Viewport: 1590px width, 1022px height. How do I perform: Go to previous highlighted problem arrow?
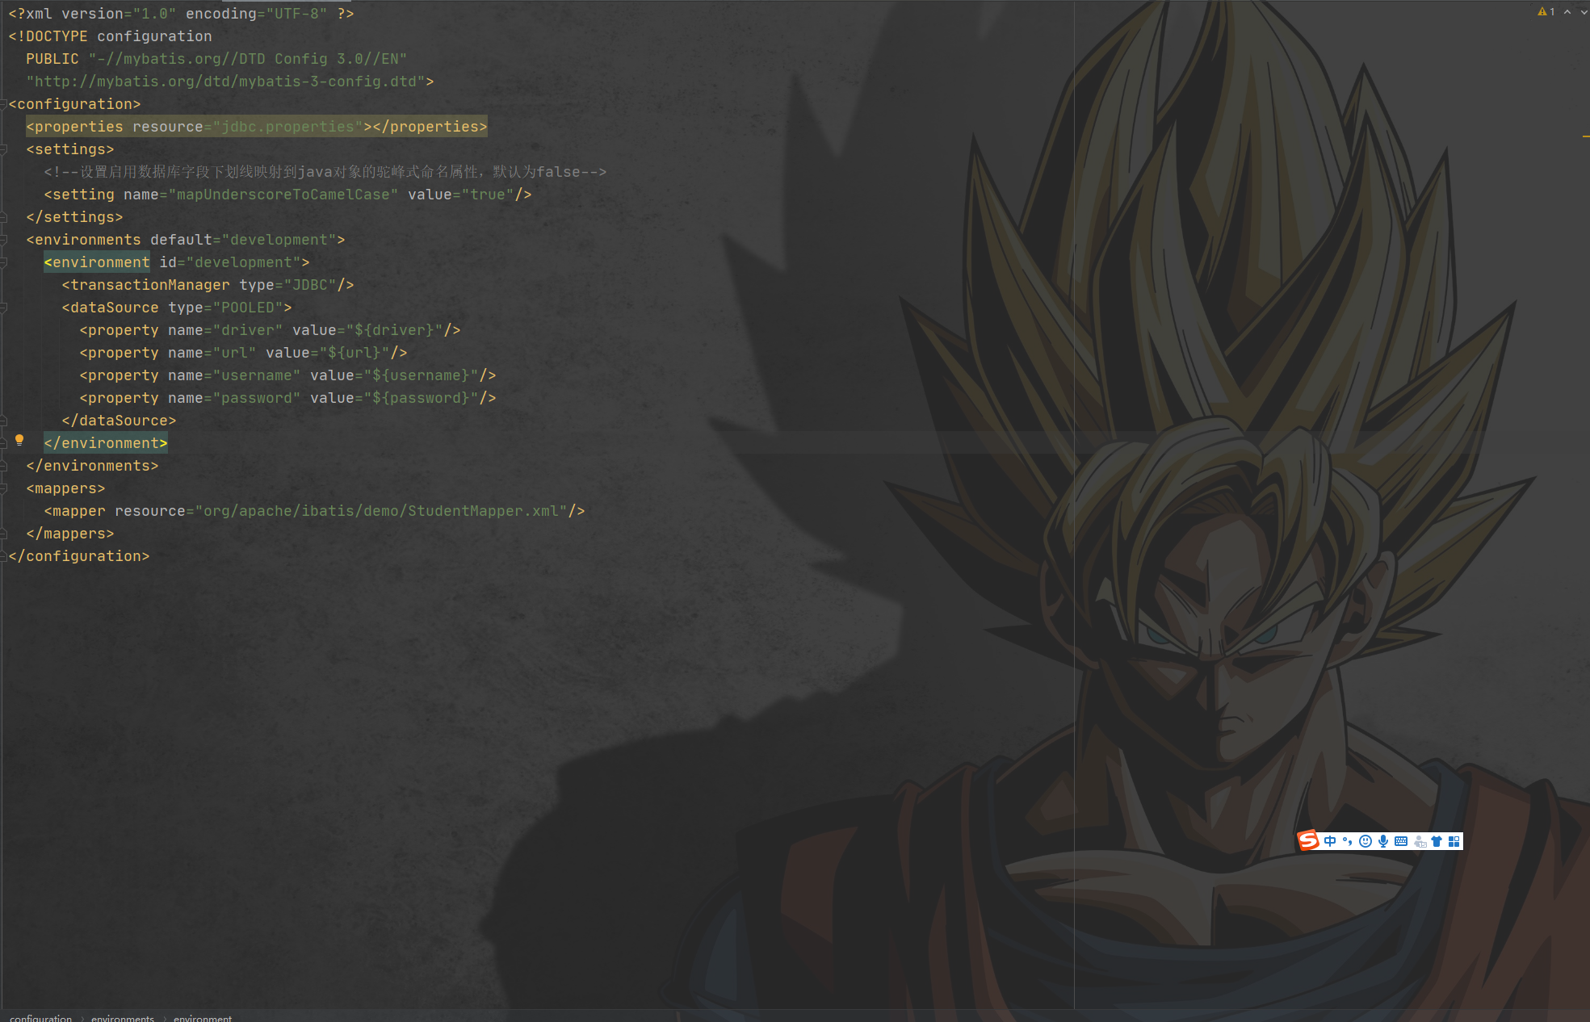(1567, 11)
